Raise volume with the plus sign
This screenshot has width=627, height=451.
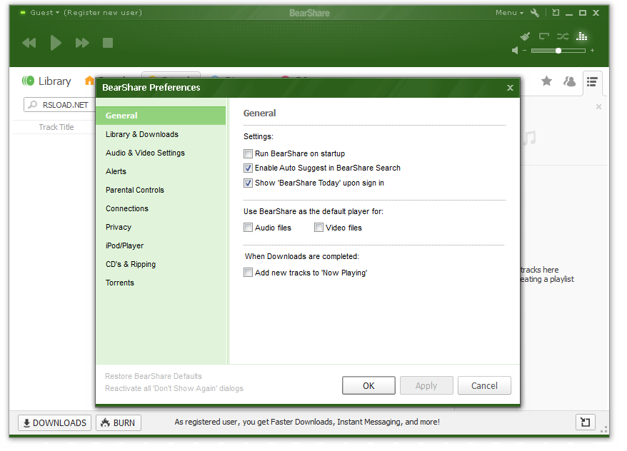(592, 51)
